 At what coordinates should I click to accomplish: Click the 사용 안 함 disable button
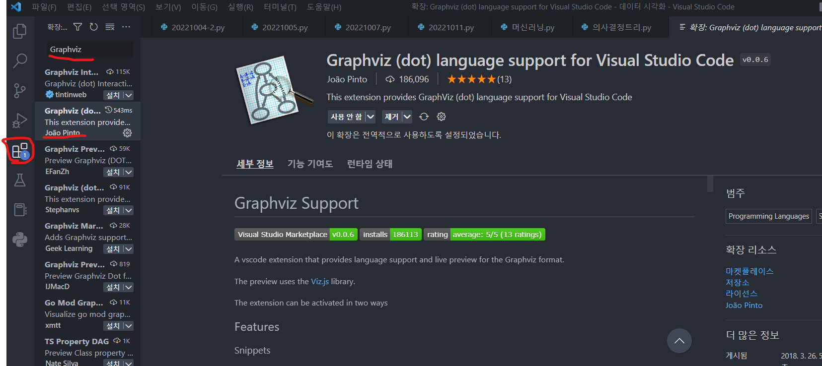[x=347, y=117]
